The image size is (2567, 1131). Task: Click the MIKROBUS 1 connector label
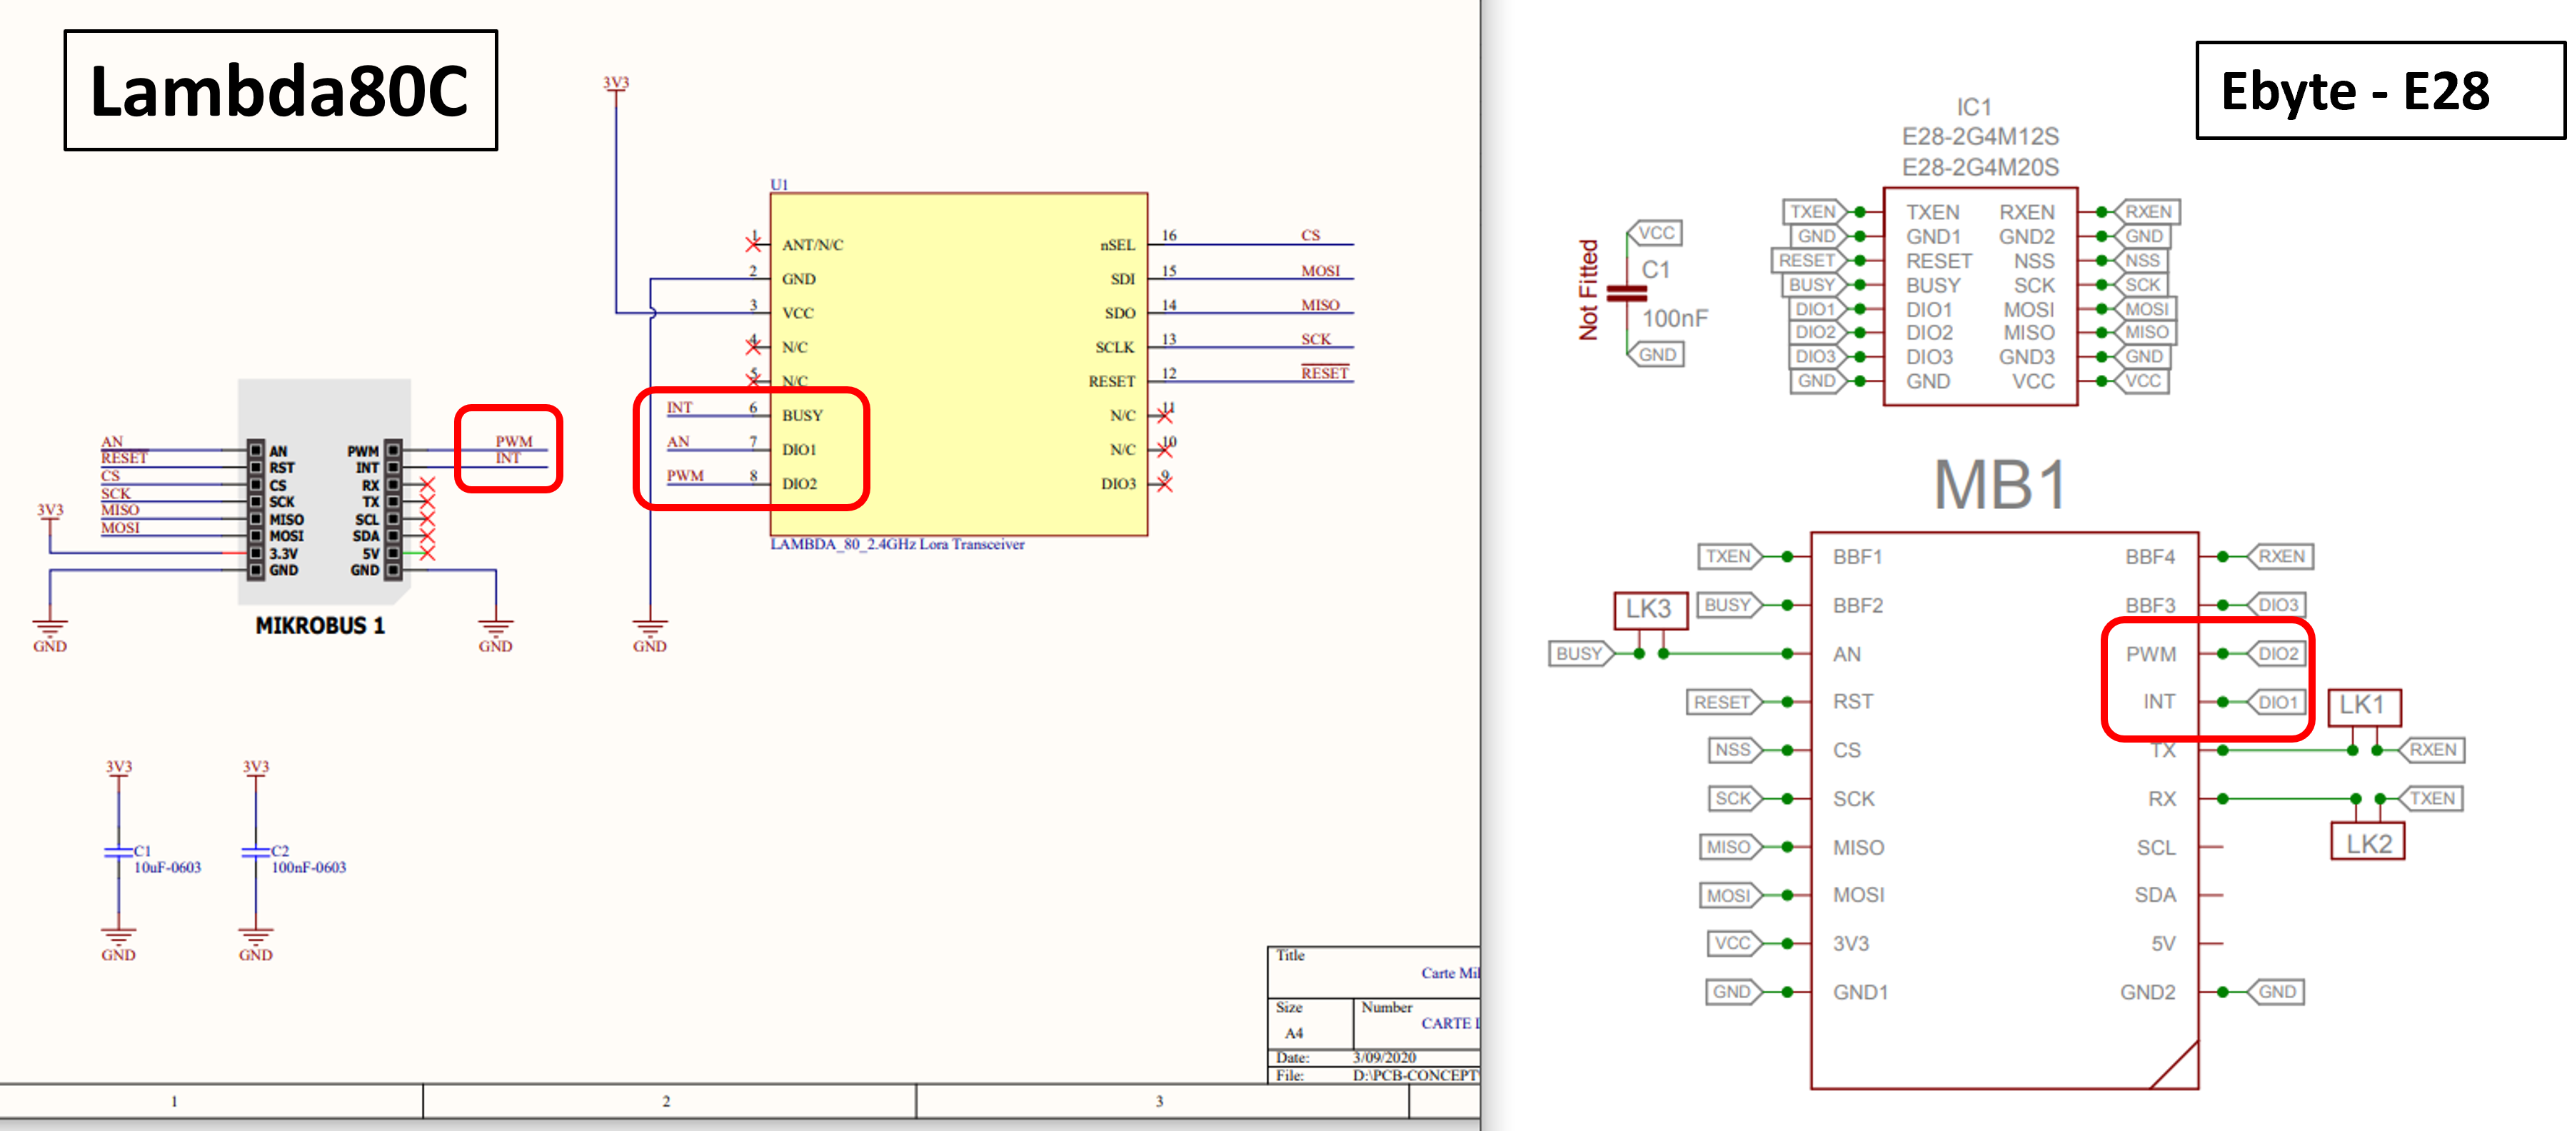click(319, 625)
